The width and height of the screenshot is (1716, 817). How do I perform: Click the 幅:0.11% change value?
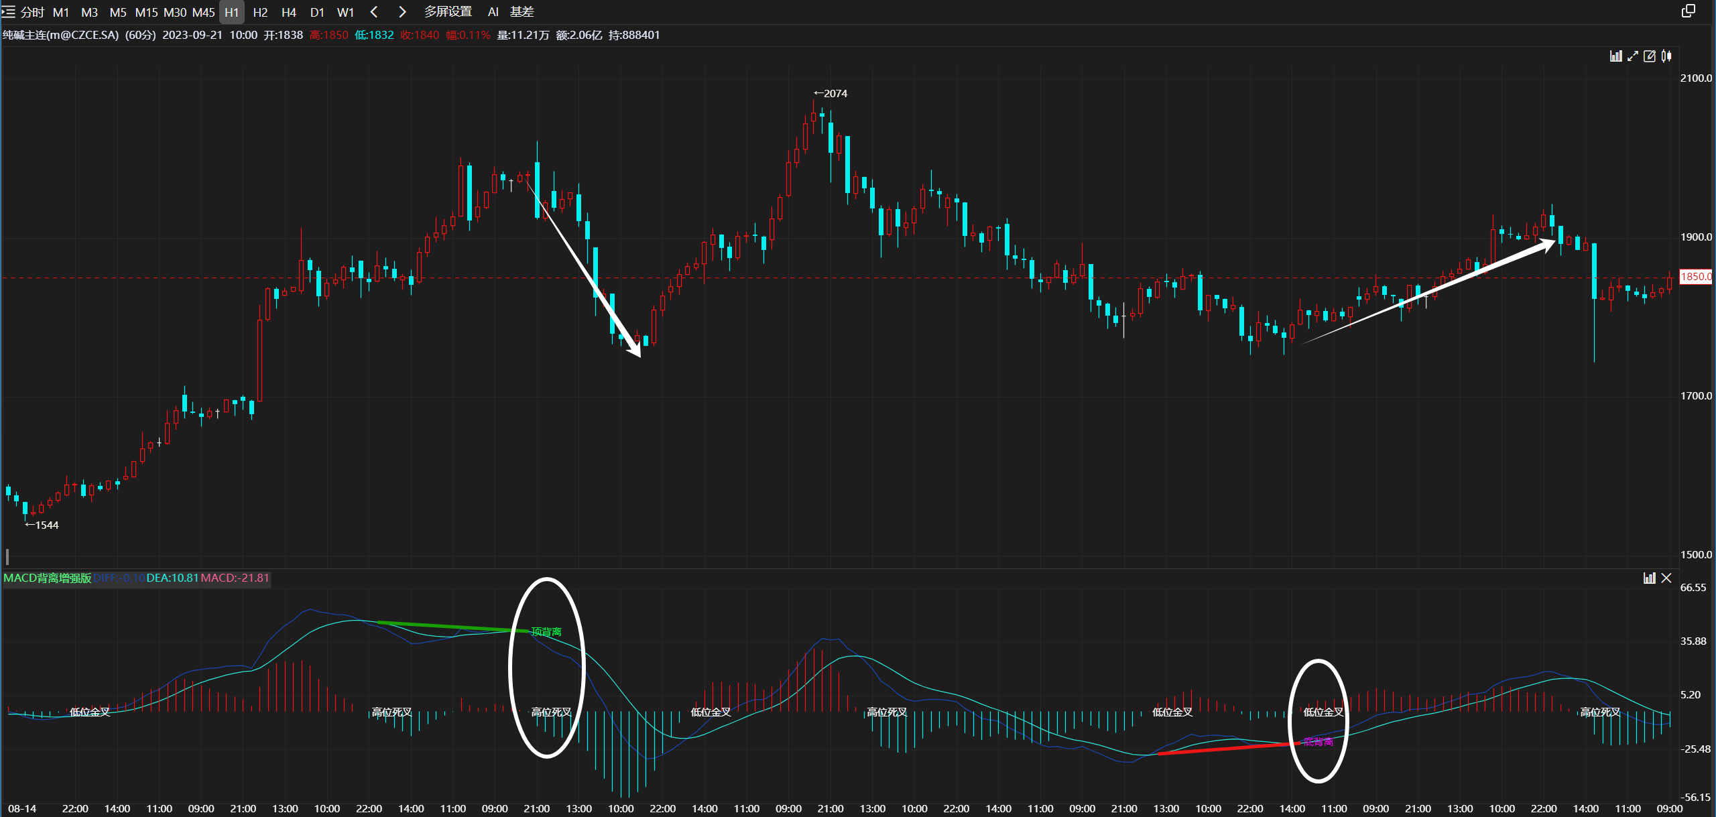pyautogui.click(x=468, y=35)
